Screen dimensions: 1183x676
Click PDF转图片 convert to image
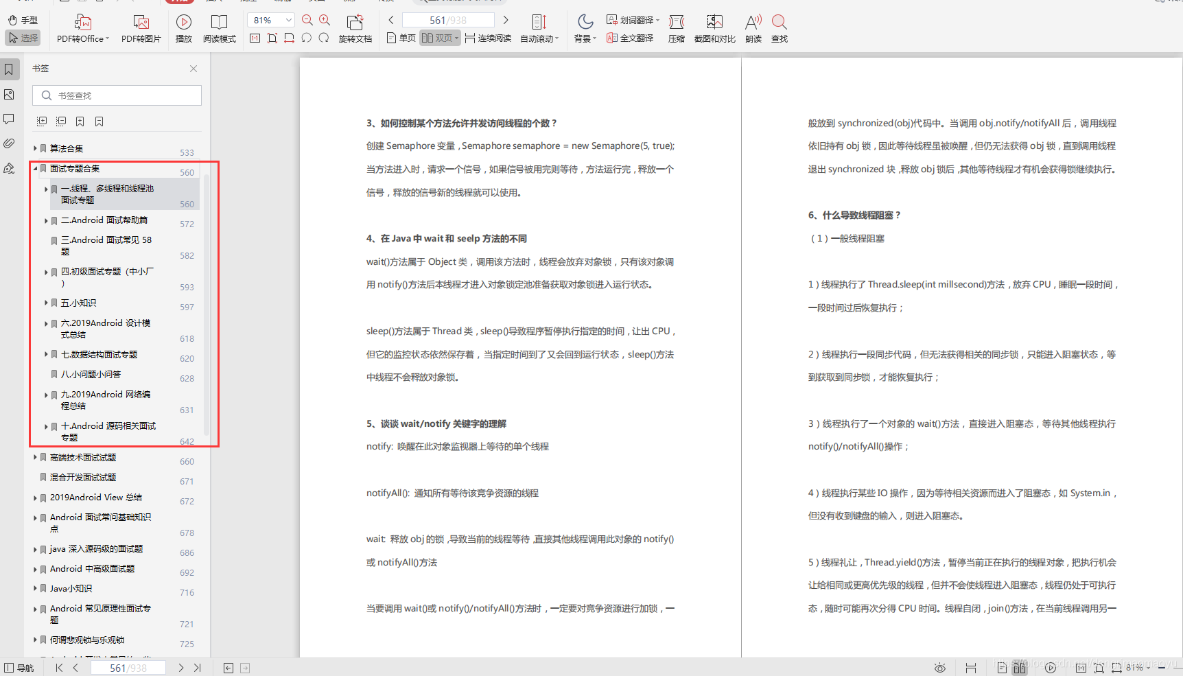click(141, 30)
